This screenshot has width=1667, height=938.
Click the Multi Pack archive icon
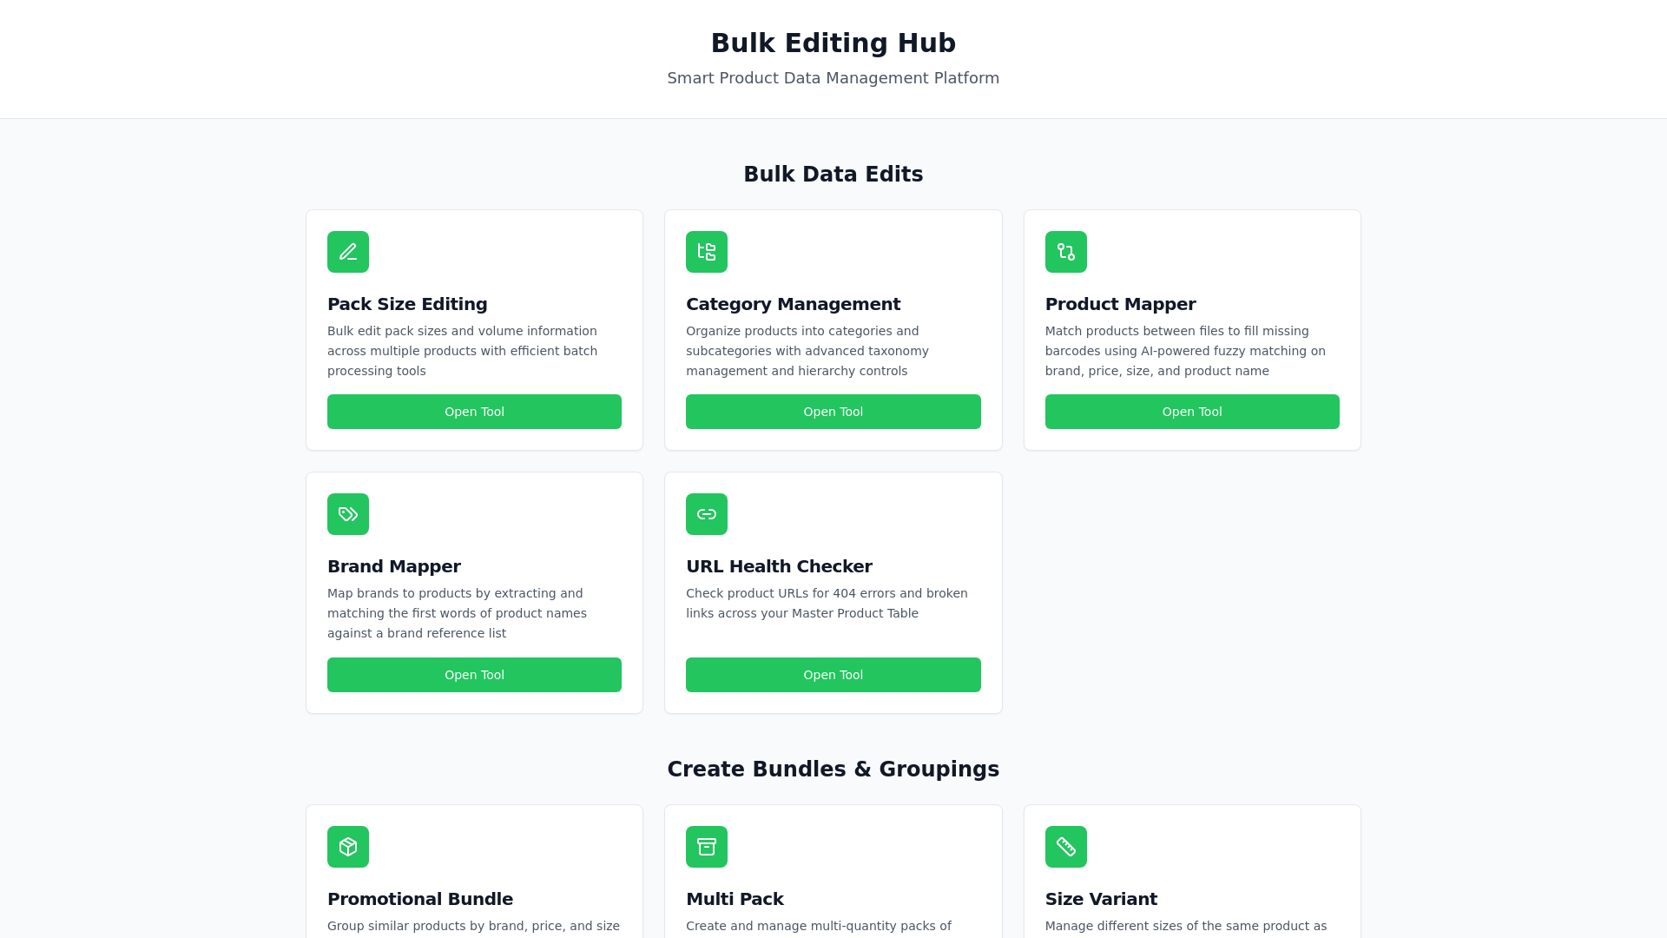707,847
